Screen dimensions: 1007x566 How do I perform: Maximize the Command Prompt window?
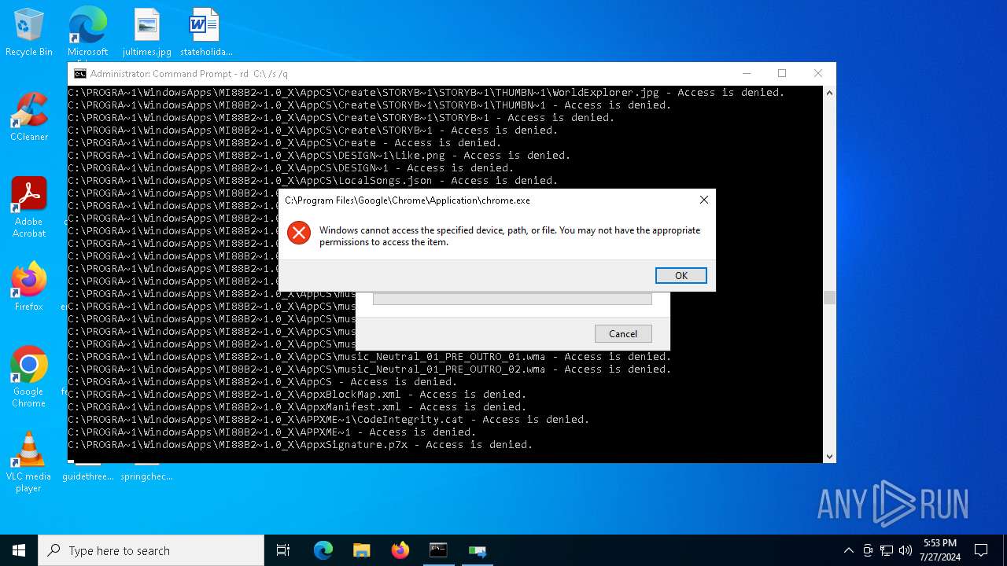[x=782, y=73]
